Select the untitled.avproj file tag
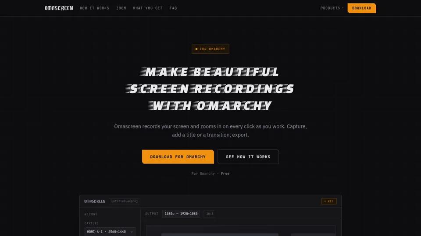 (124, 201)
